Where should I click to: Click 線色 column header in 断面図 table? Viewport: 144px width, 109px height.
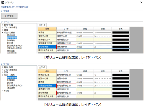(121, 71)
